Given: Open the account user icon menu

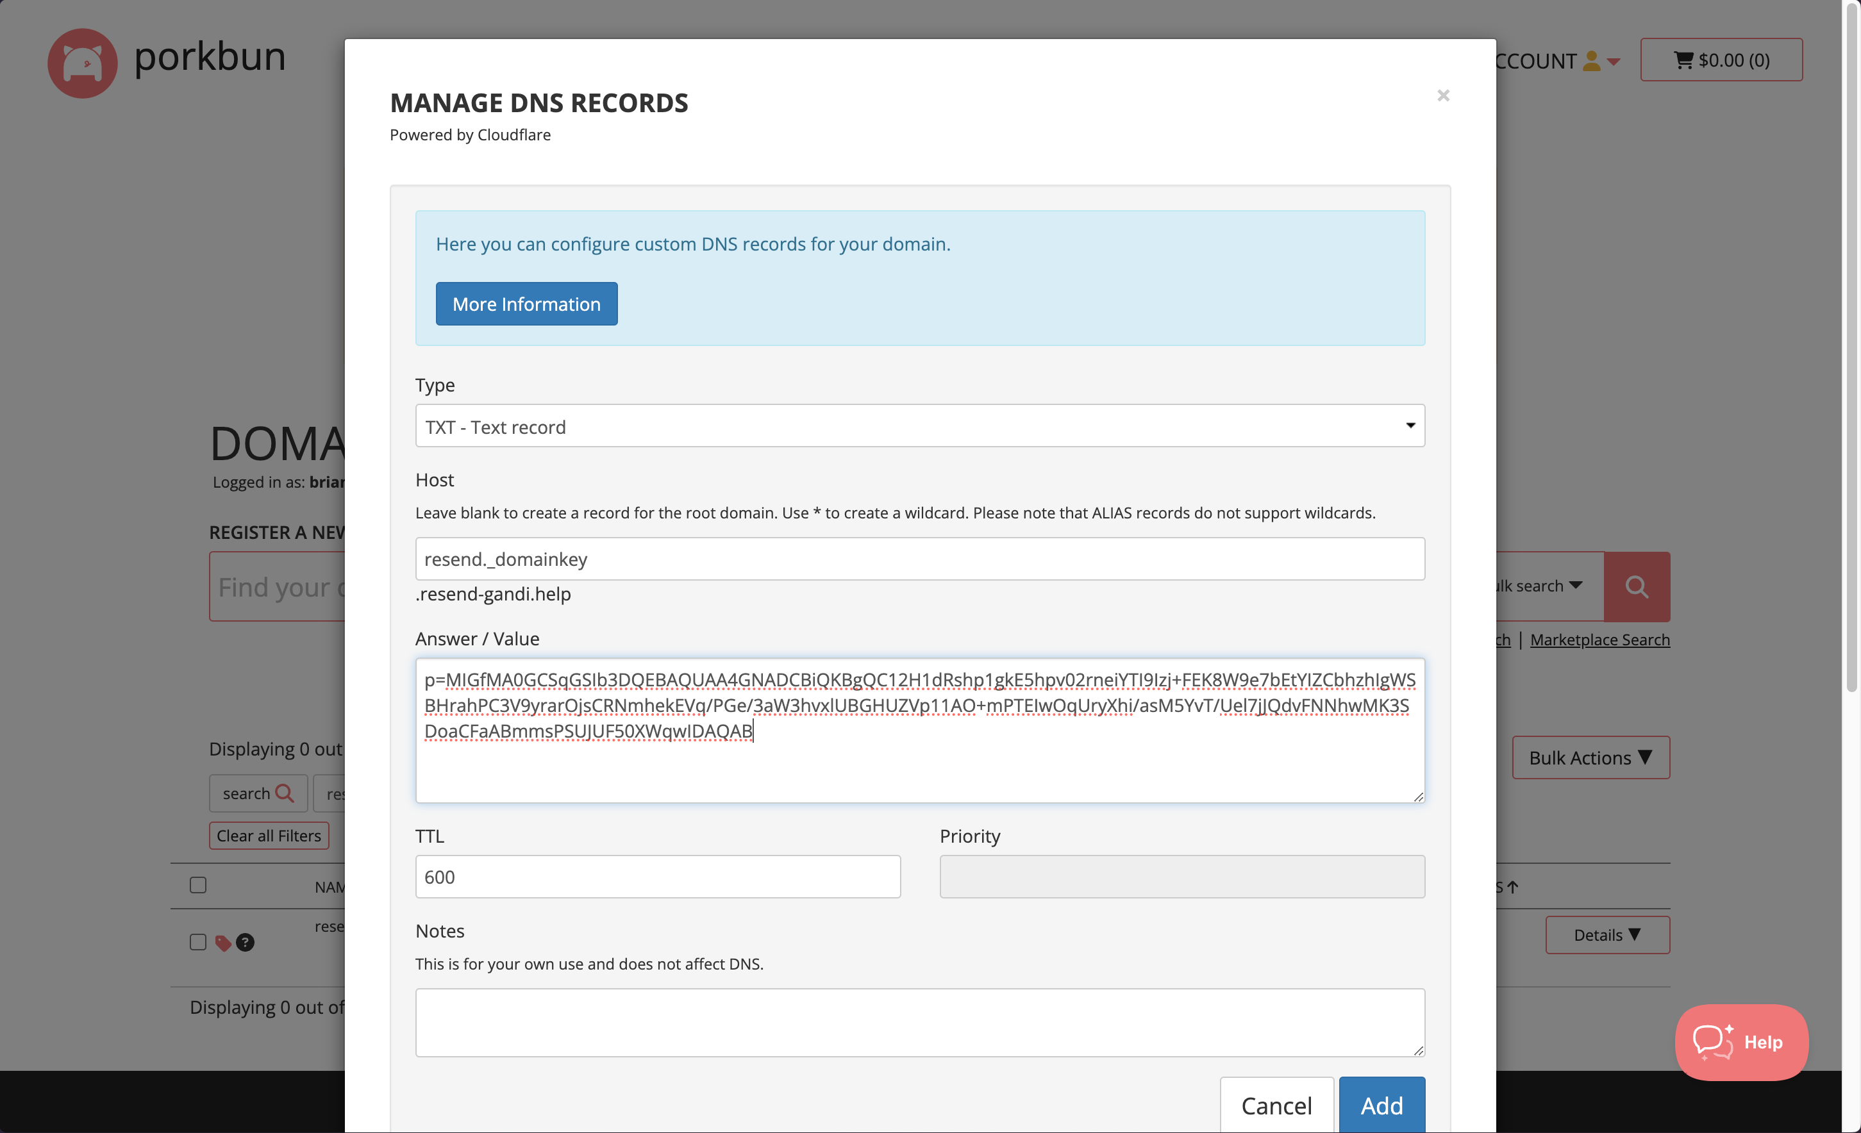Looking at the screenshot, I should click(x=1591, y=60).
